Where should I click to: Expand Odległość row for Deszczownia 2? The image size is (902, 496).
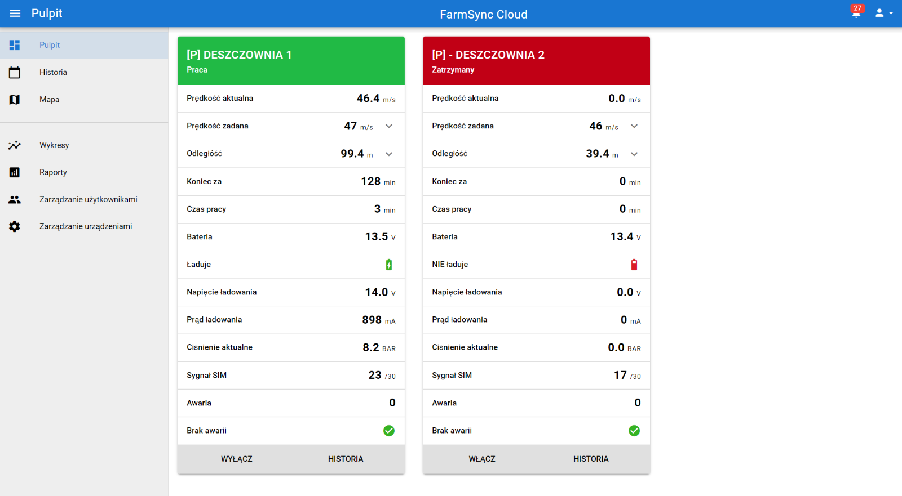click(634, 154)
